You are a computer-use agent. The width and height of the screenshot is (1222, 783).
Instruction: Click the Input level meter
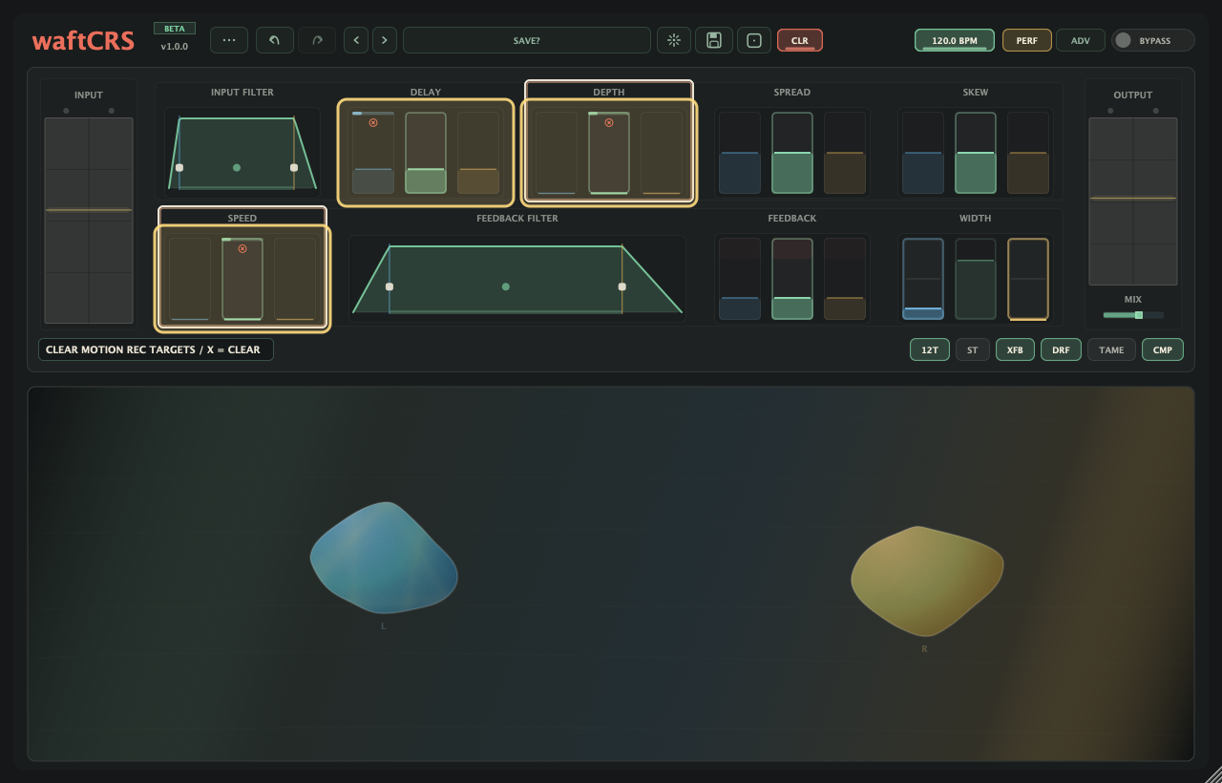(89, 221)
